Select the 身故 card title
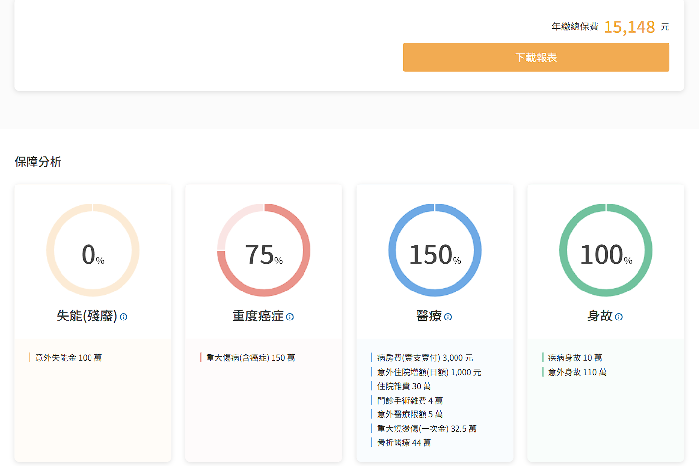Viewport: 699px width, 466px height. pos(600,316)
